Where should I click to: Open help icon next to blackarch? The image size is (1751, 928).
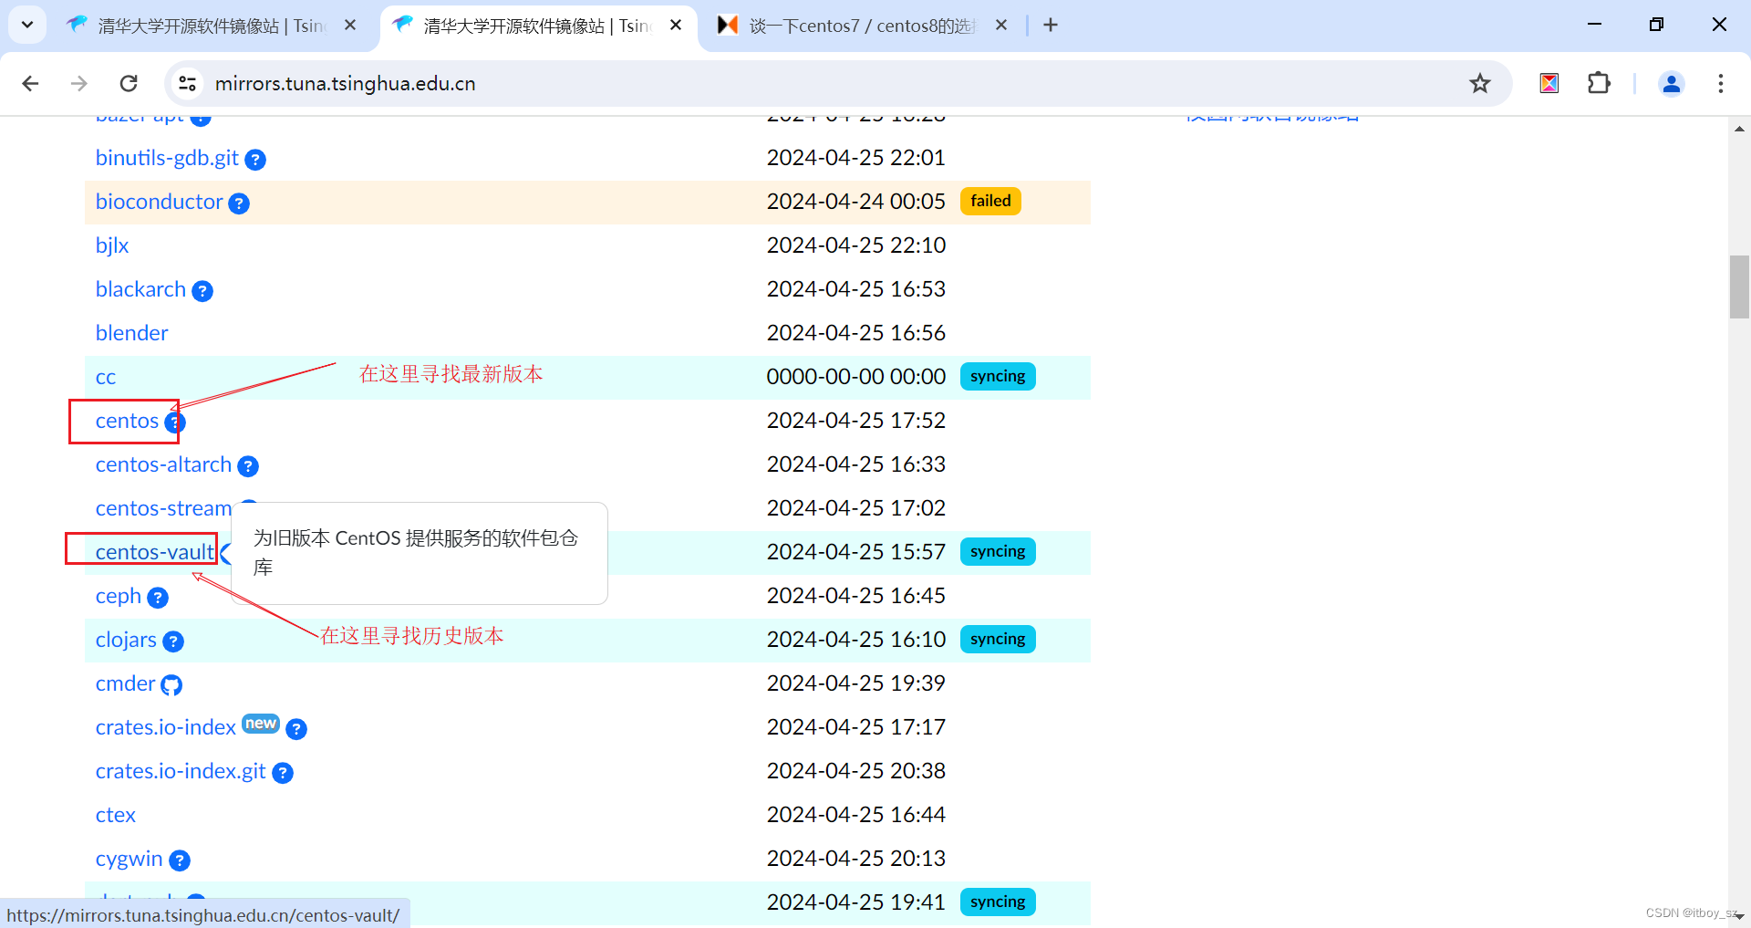click(202, 291)
